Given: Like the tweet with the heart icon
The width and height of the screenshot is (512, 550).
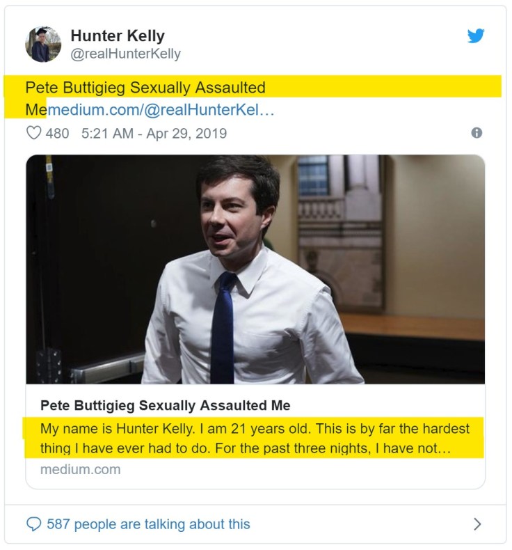Looking at the screenshot, I should pos(33,133).
